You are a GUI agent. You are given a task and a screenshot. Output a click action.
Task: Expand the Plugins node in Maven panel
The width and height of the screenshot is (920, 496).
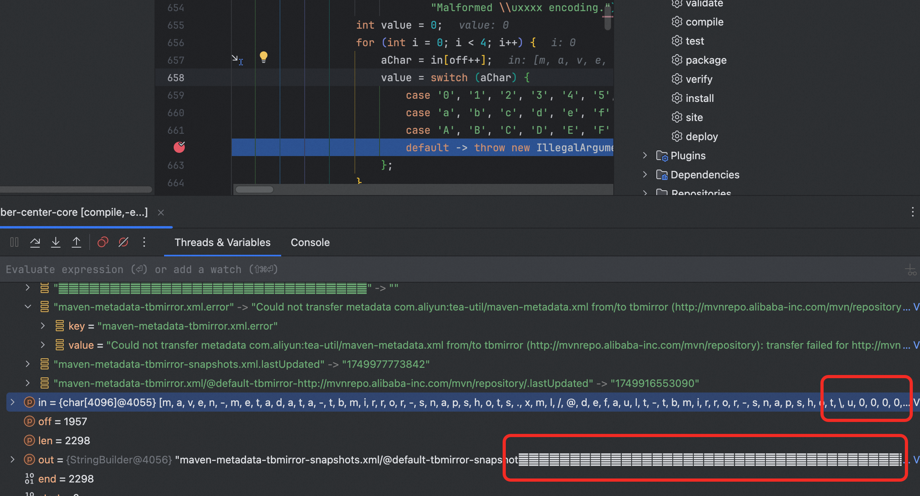[x=645, y=156]
